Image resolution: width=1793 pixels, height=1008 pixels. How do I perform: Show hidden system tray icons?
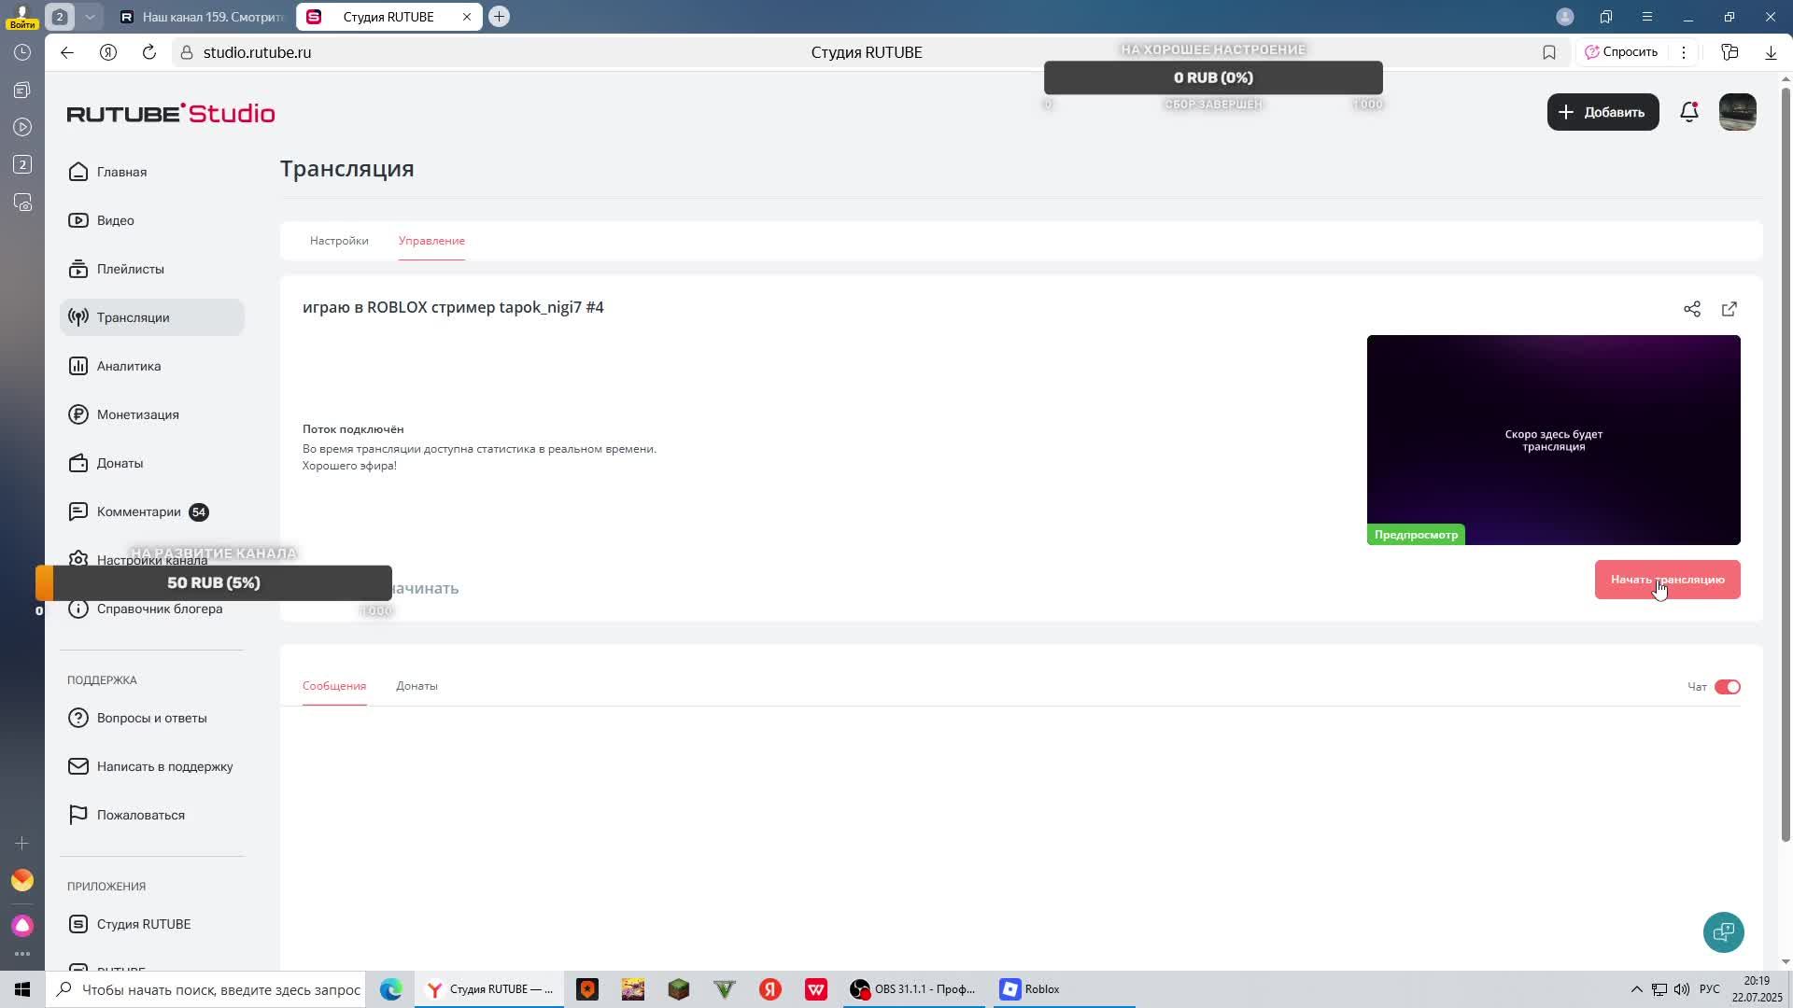1636,989
